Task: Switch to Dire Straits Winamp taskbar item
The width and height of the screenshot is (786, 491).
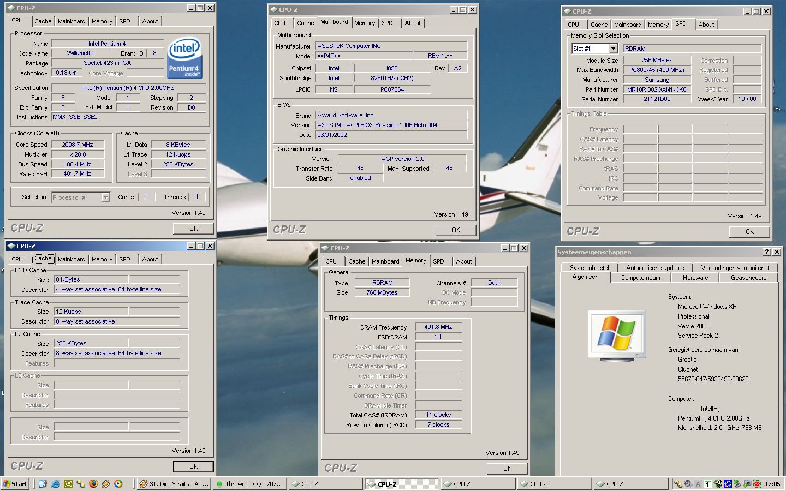Action: [x=174, y=484]
